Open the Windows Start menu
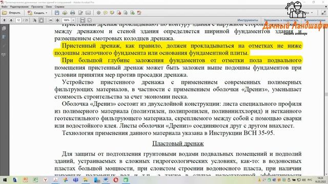The width and height of the screenshot is (328, 184). coord(5,180)
